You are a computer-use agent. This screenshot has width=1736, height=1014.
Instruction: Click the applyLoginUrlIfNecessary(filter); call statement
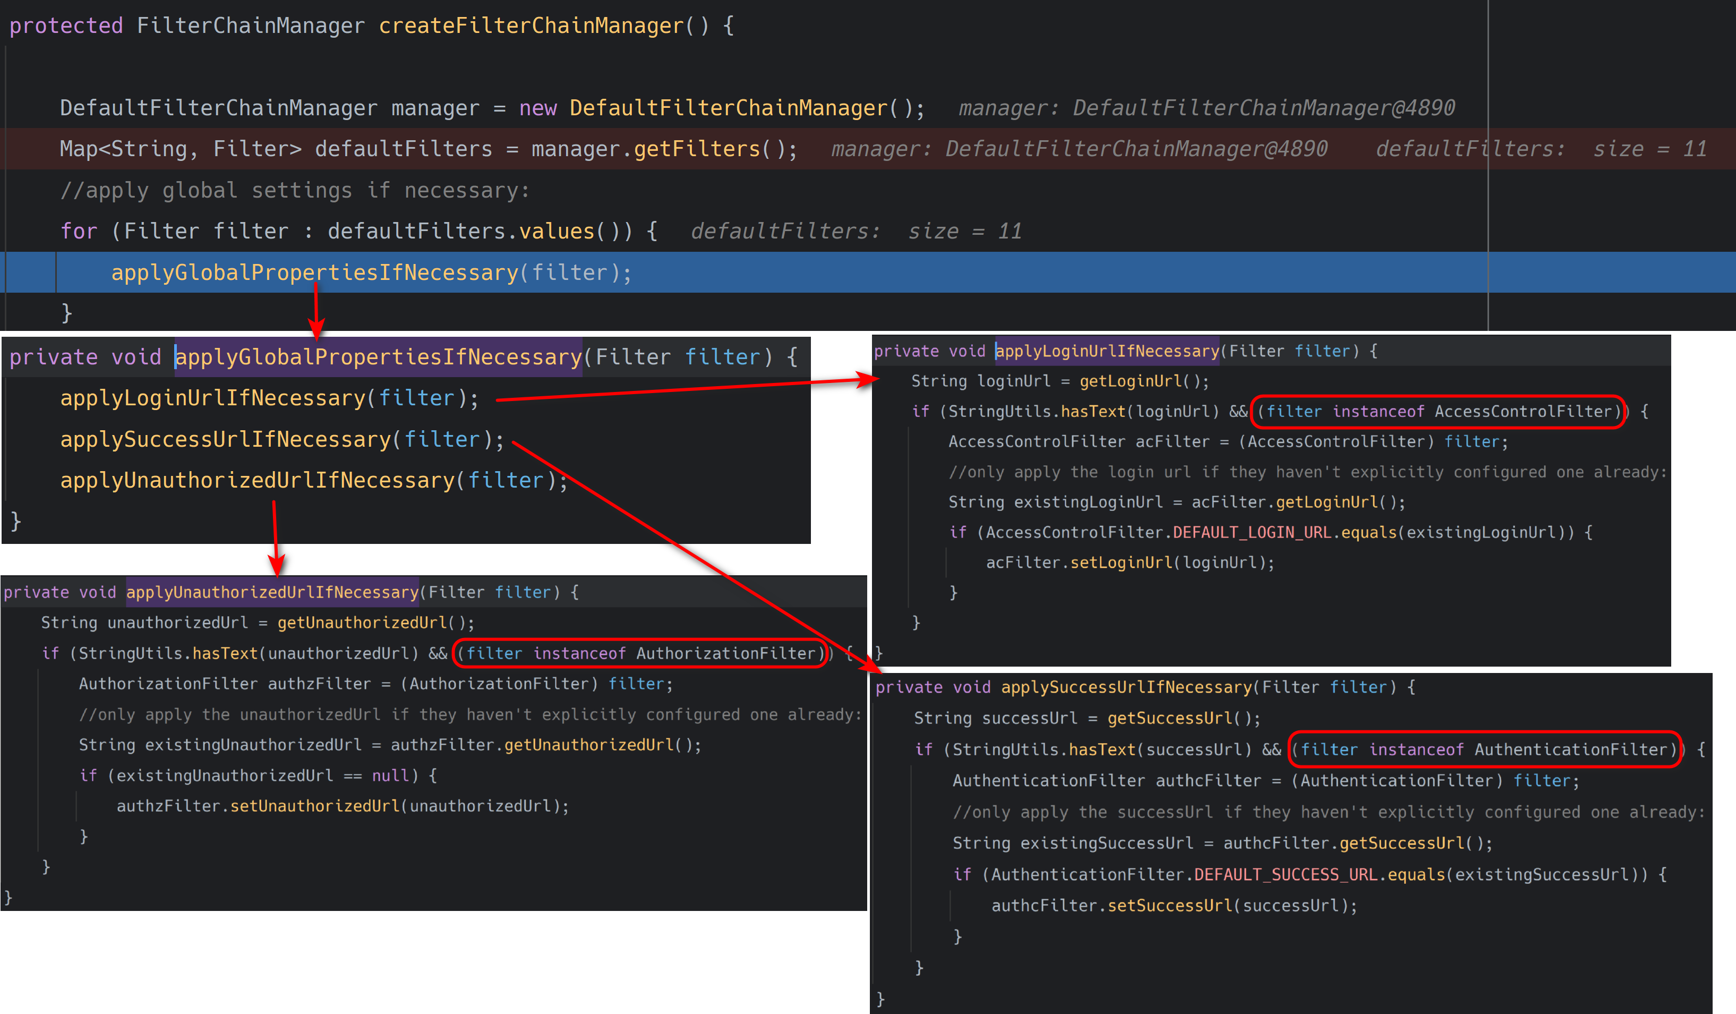tap(269, 398)
